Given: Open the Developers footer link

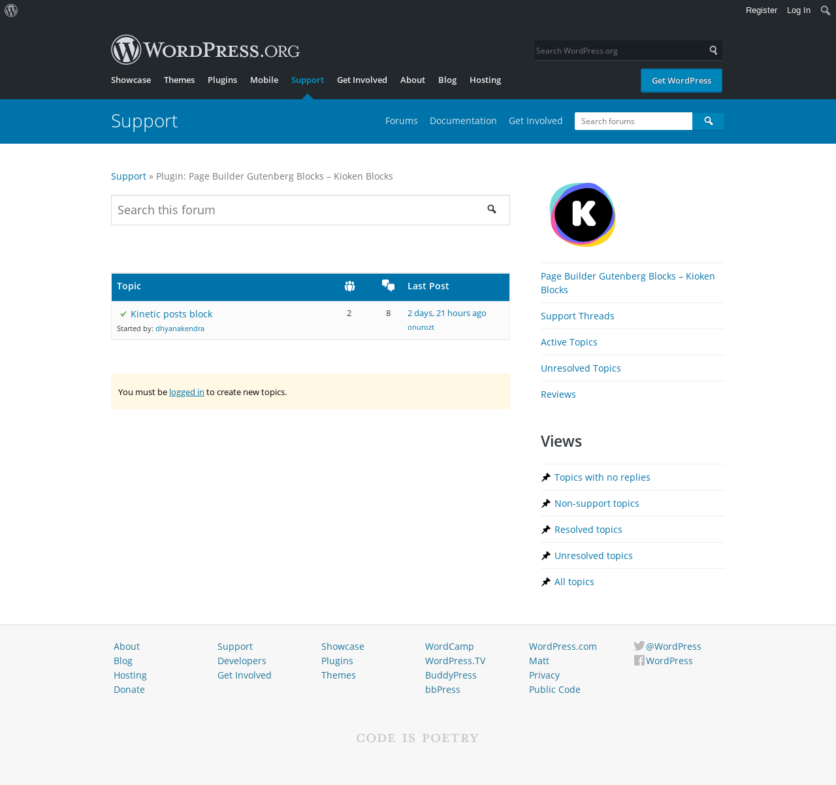Looking at the screenshot, I should 242,661.
